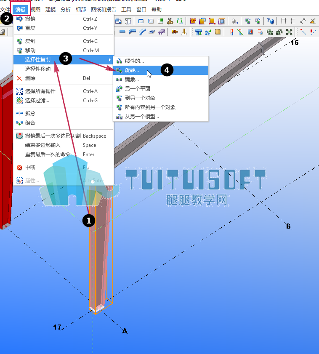This screenshot has width=319, height=354.
Task: Click the measure vertical distance icon
Action: pos(293,21)
